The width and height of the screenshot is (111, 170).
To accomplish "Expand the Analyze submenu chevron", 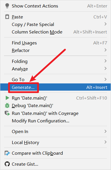I will 106,68.
